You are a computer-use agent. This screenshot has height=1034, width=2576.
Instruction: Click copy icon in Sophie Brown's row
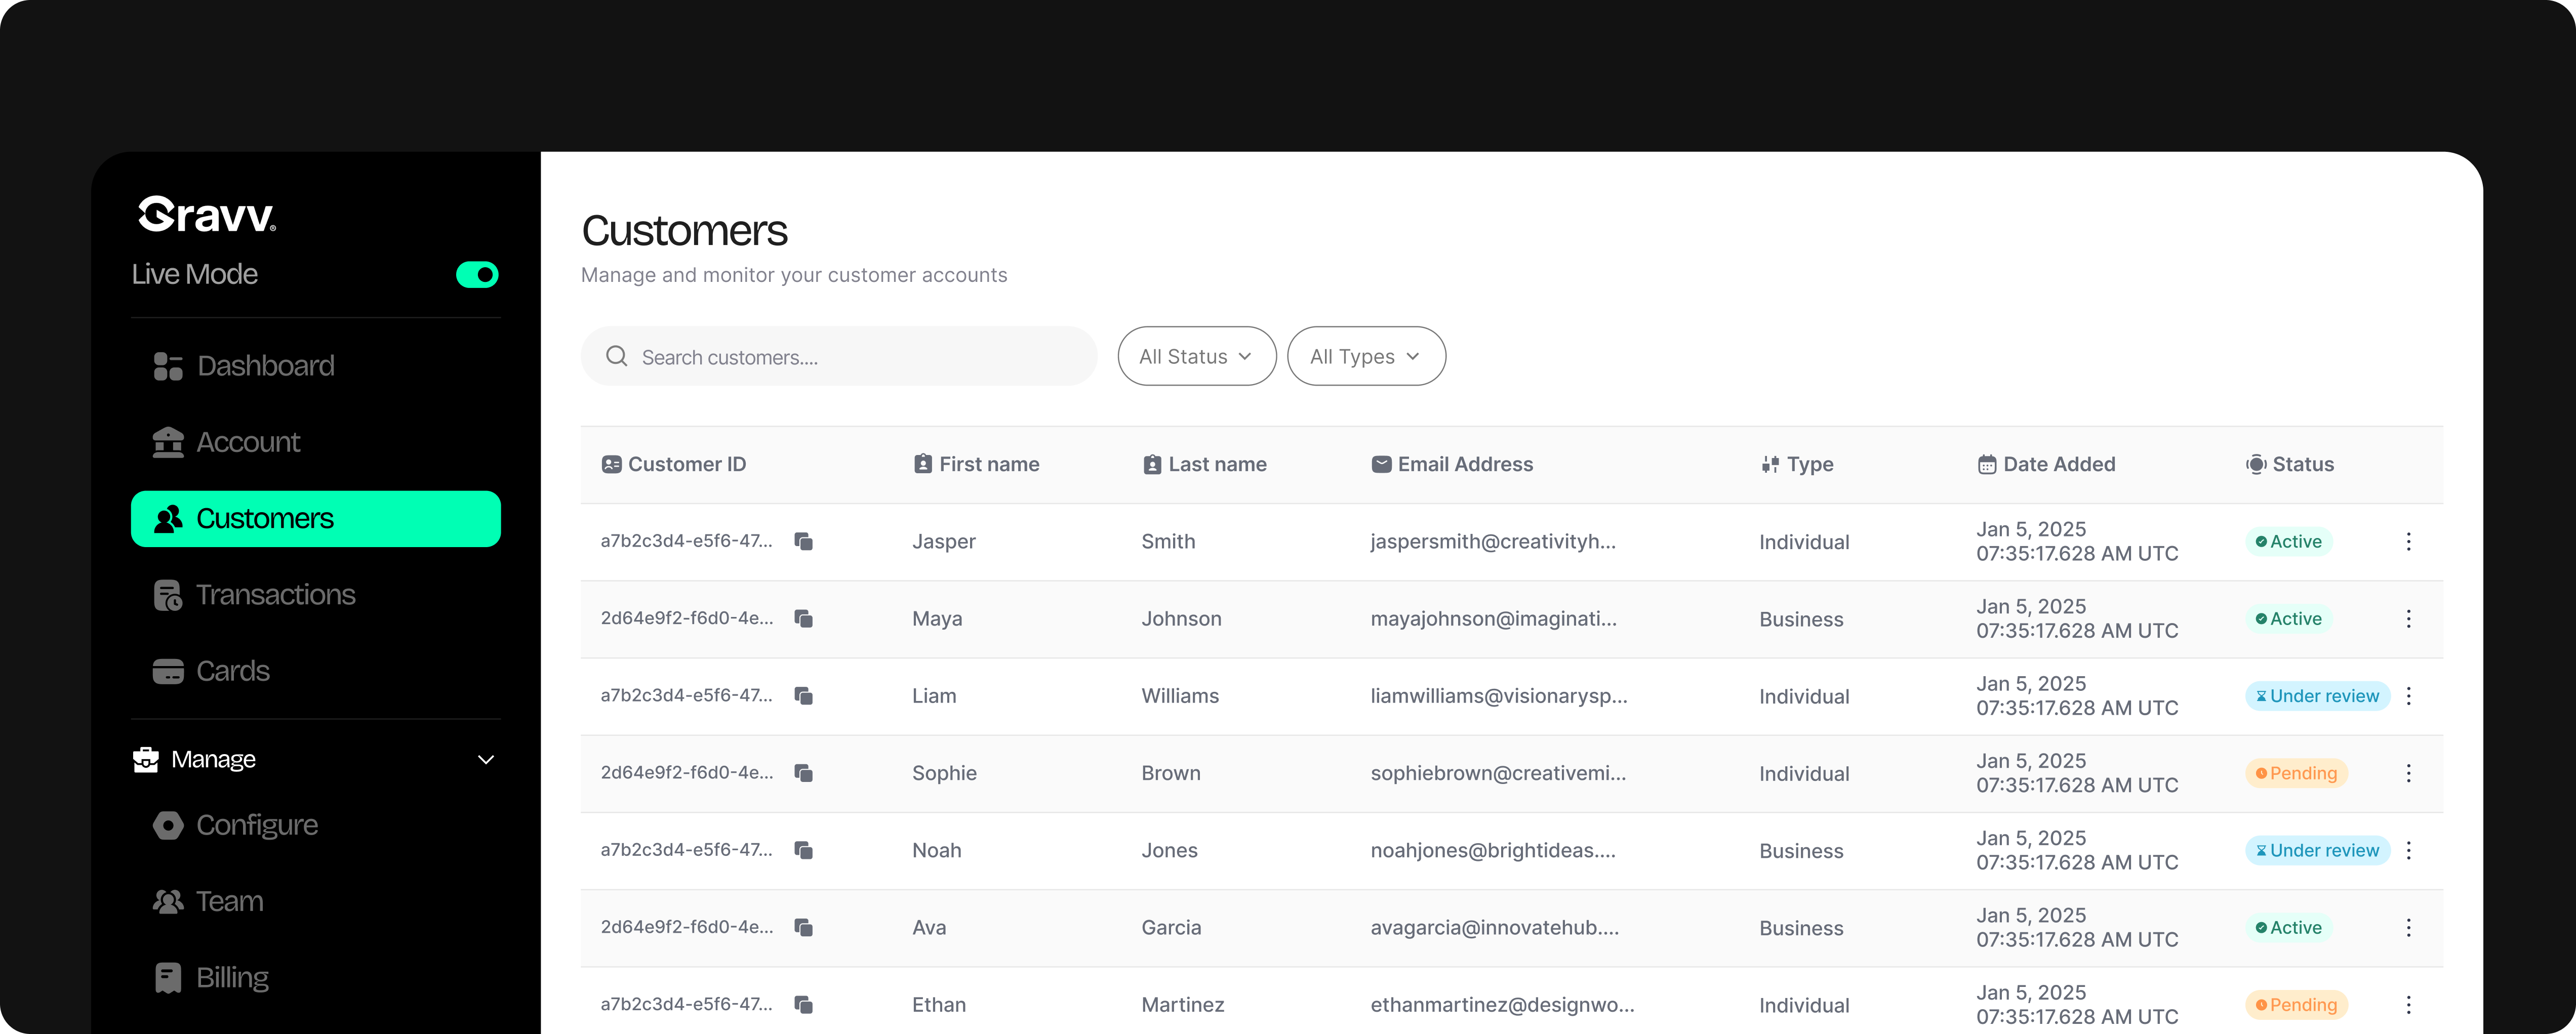coord(803,773)
